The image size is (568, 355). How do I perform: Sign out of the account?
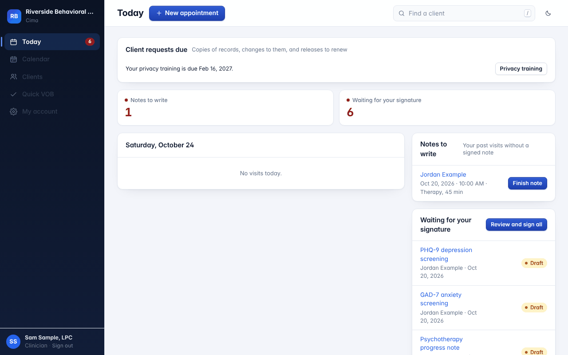tap(63, 346)
